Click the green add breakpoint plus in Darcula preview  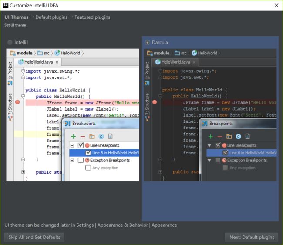pyautogui.click(x=211, y=136)
